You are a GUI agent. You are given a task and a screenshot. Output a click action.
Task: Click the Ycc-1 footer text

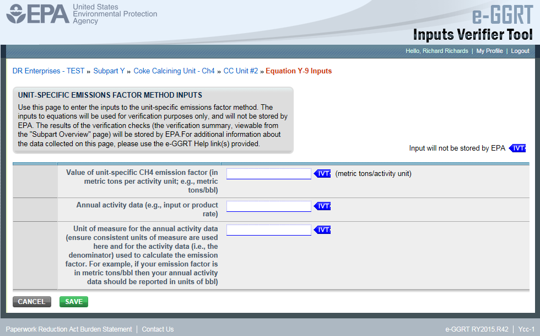click(x=526, y=329)
